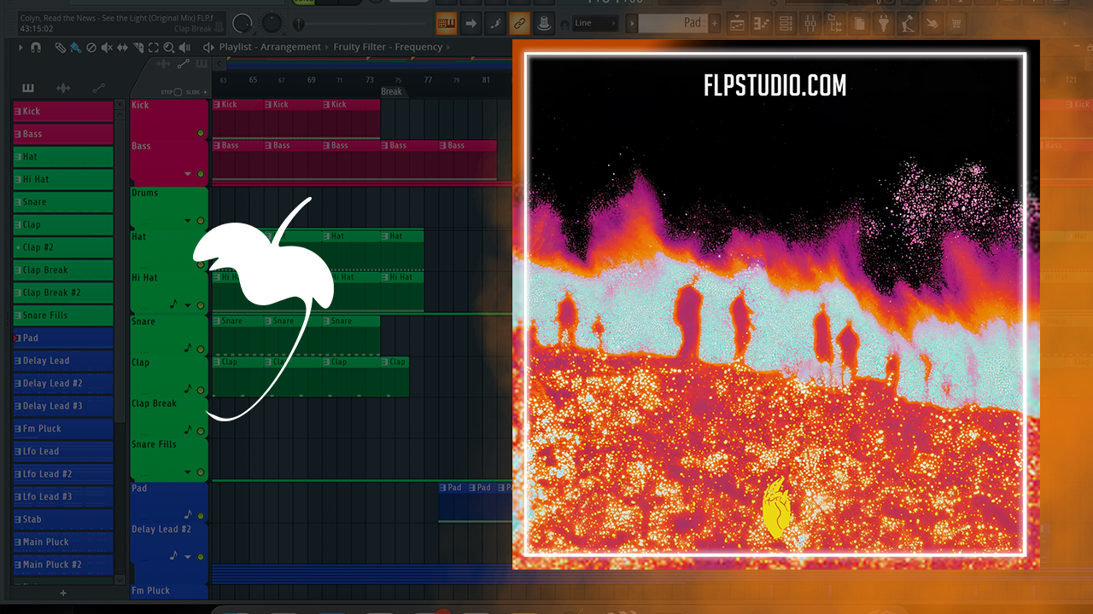Select the Mute tool speaker icon
This screenshot has height=614, width=1093.
coord(107,48)
